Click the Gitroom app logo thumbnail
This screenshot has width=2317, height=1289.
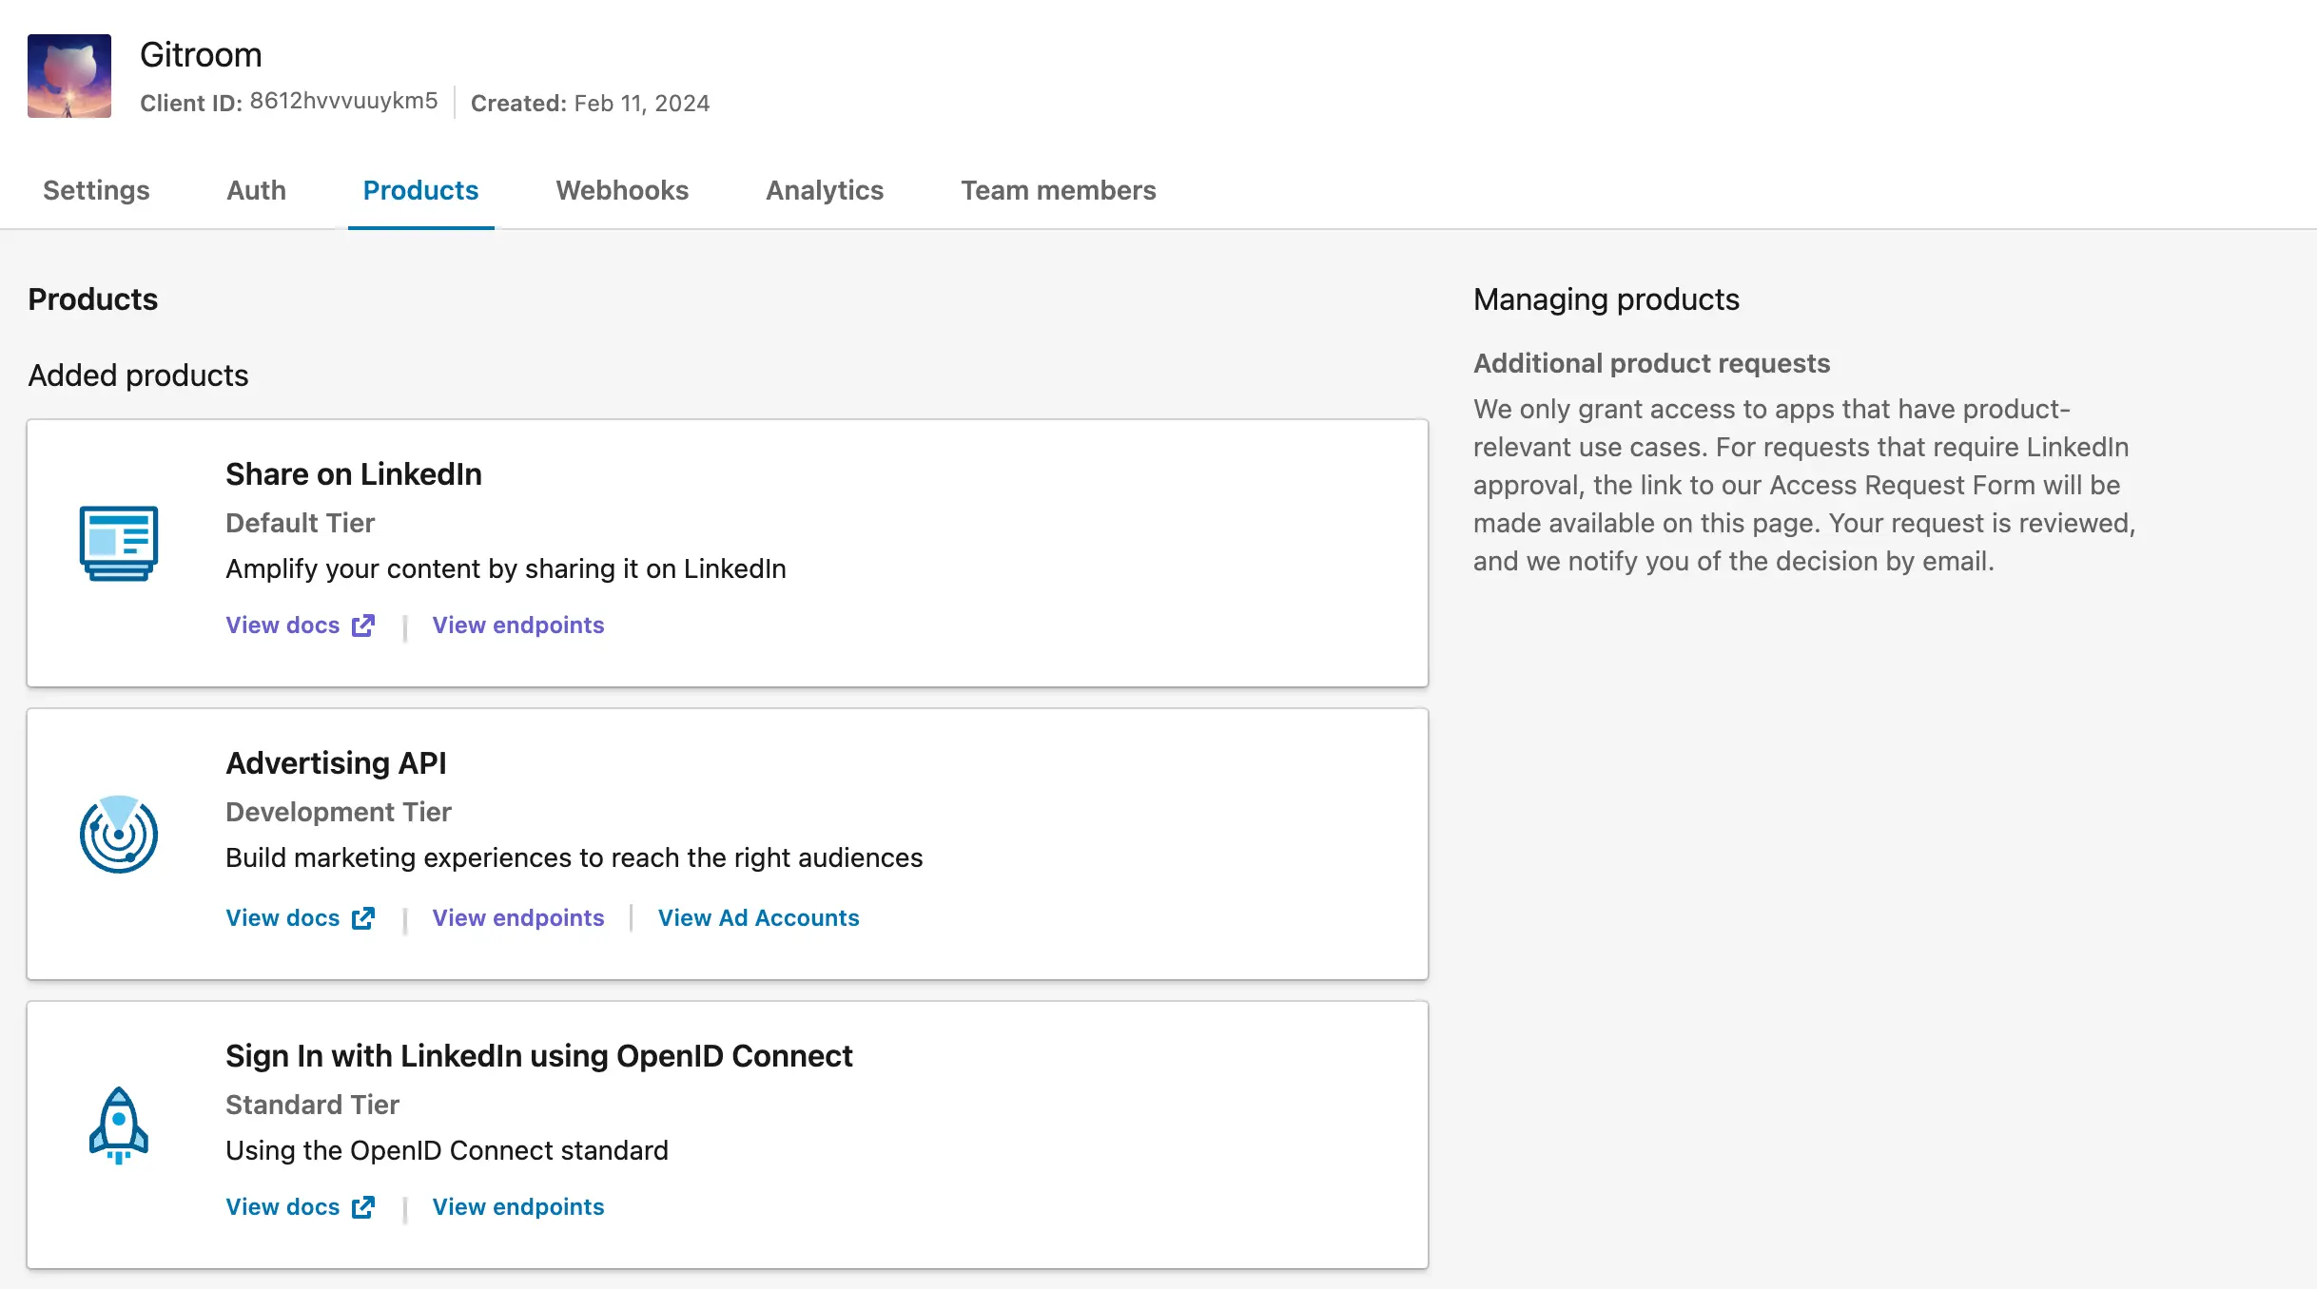(69, 76)
